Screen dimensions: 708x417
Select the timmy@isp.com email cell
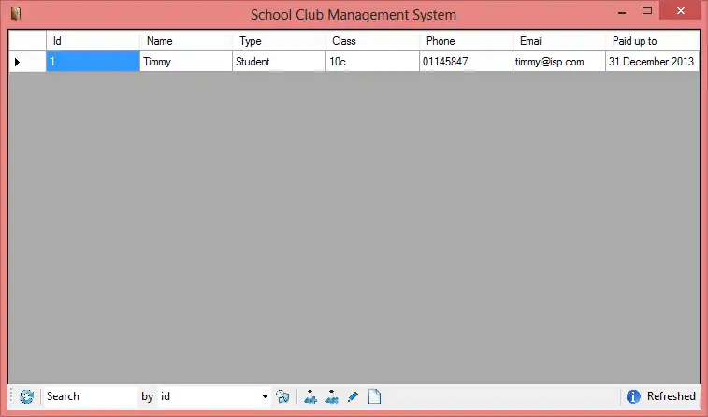559,62
